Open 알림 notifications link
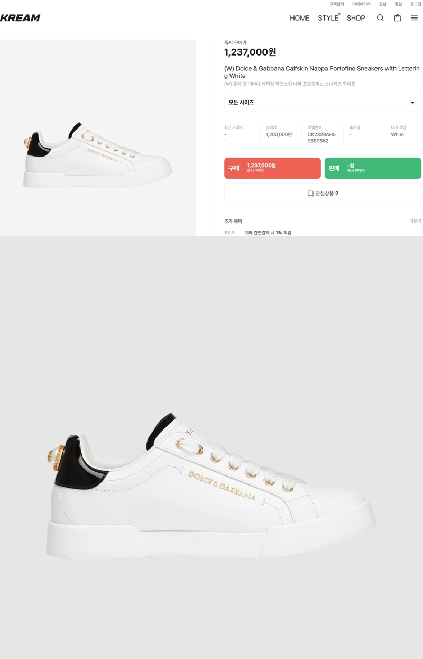Viewport: 423px width, 659px height. [x=398, y=4]
